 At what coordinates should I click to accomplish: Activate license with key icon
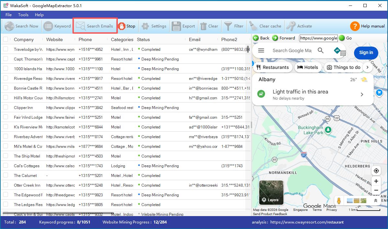(291, 26)
